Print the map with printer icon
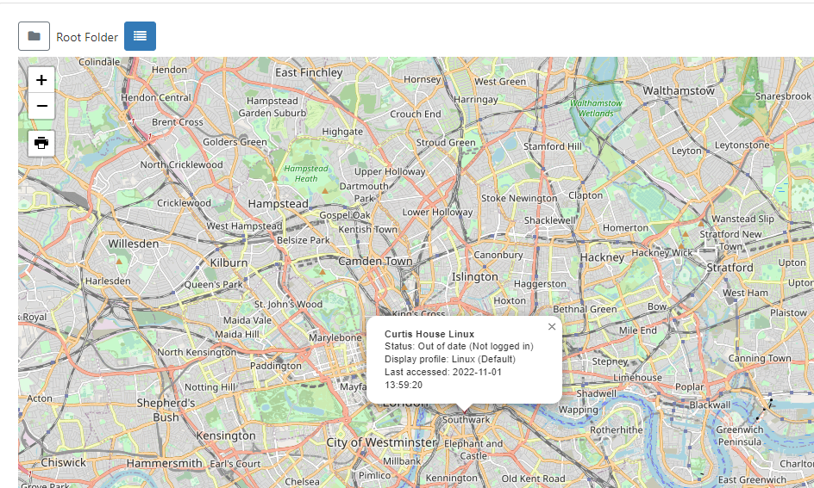814x488 pixels. pyautogui.click(x=41, y=143)
